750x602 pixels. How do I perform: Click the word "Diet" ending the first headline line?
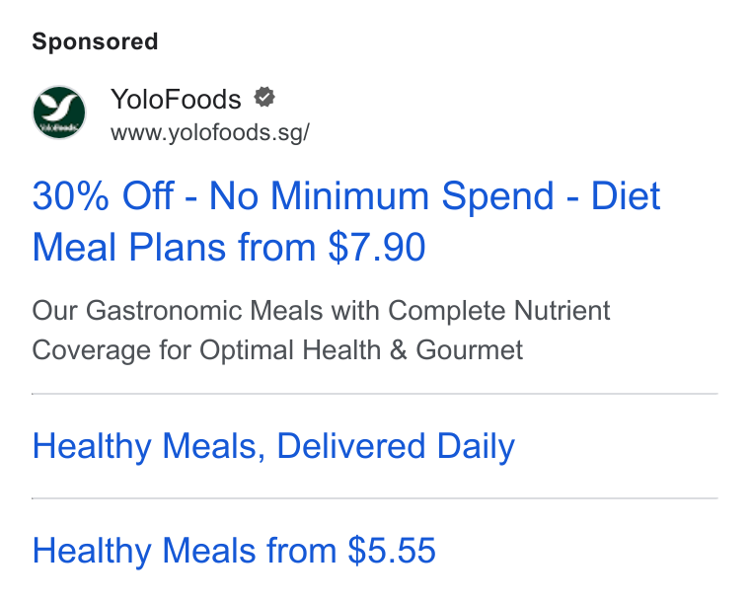point(626,195)
